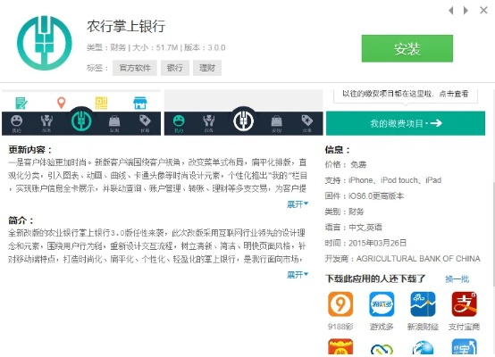
Task: Go to previous app with left arrow
Action: [451, 11]
